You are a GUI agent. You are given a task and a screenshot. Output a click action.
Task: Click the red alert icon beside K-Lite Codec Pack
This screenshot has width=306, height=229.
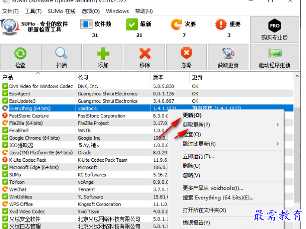click(x=5, y=160)
